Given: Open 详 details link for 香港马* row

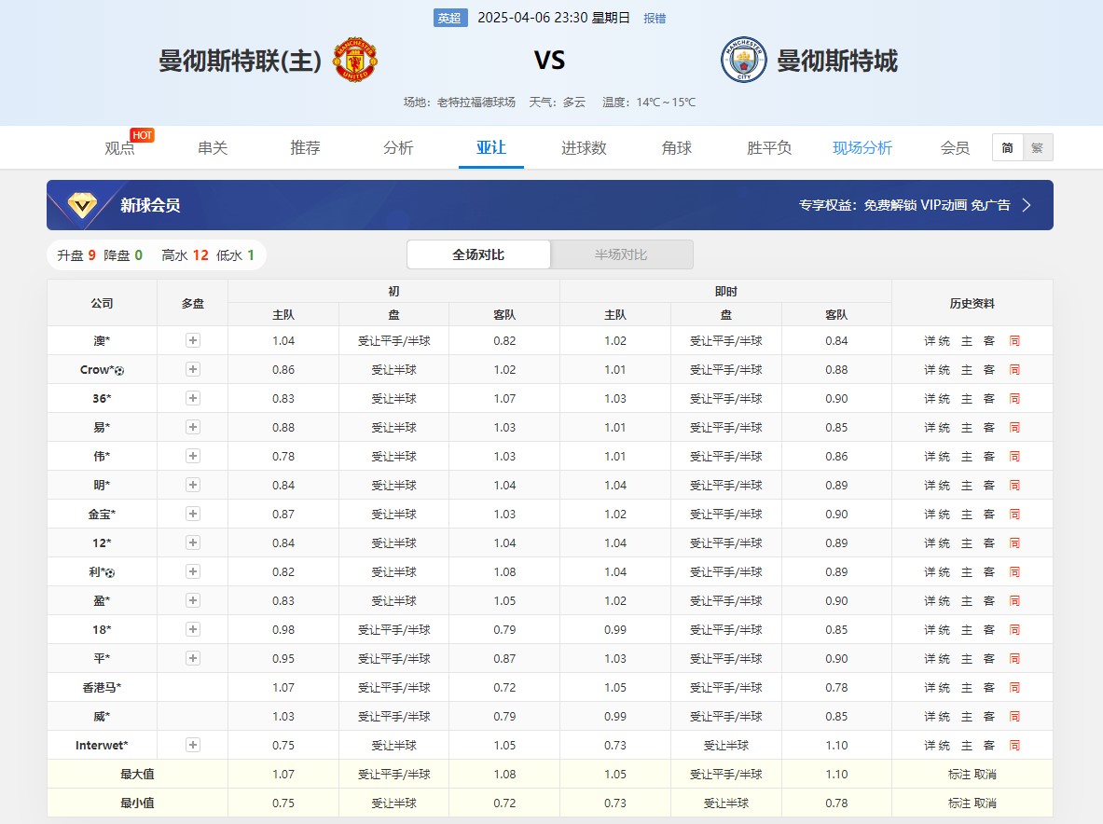Looking at the screenshot, I should coord(930,688).
